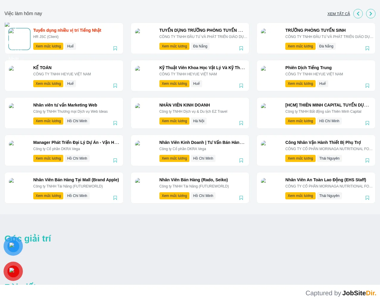The height and width of the screenshot is (302, 380).
Task: Toggle bookmark on EHS Staff job card
Action: click(x=367, y=198)
